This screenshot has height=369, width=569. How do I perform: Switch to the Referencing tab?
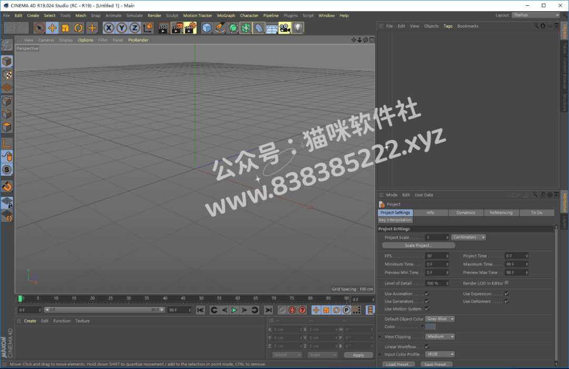pyautogui.click(x=501, y=213)
